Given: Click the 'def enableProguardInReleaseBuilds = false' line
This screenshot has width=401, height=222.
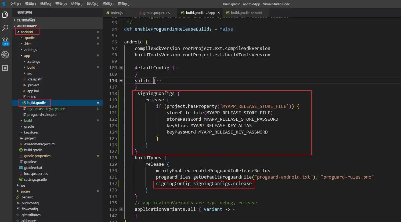Looking at the screenshot, I should click(178, 29).
